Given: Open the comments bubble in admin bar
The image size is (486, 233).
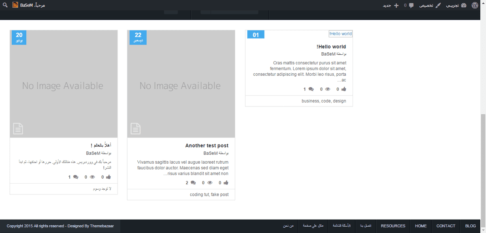Looking at the screenshot, I should [411, 5].
